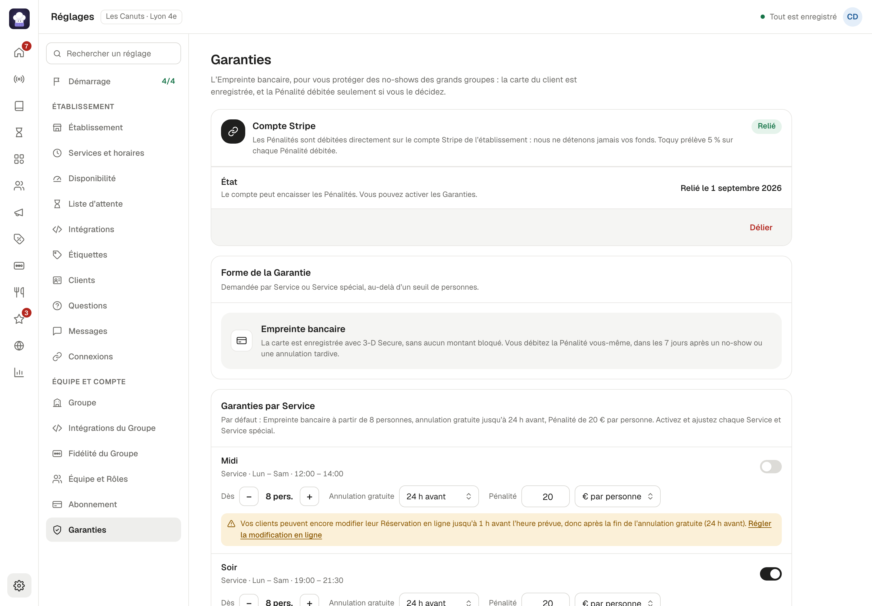Open Soir € par personne dropdown
This screenshot has width=872, height=606.
(617, 600)
